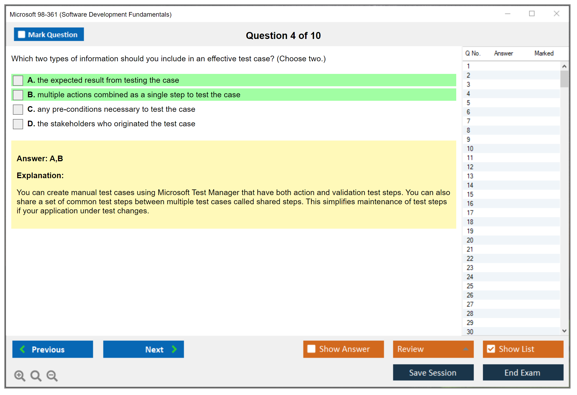Toggle the Mark Question checkbox
This screenshot has width=577, height=395.
(21, 34)
